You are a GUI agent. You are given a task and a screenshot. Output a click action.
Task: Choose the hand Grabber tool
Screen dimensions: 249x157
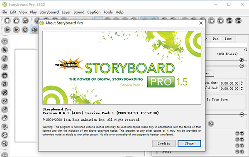[x=5, y=135]
